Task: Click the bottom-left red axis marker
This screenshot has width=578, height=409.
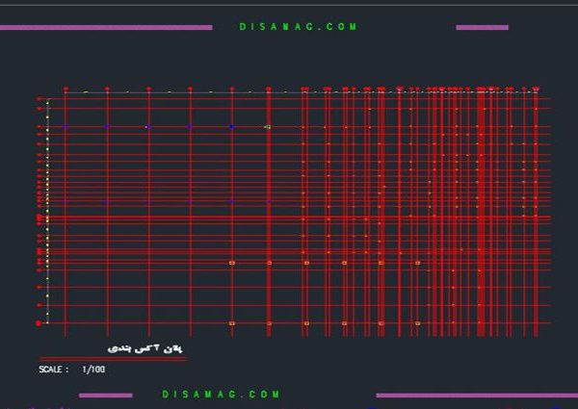Action: [x=39, y=323]
